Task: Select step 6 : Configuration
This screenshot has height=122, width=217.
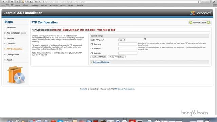Action: click(12, 55)
